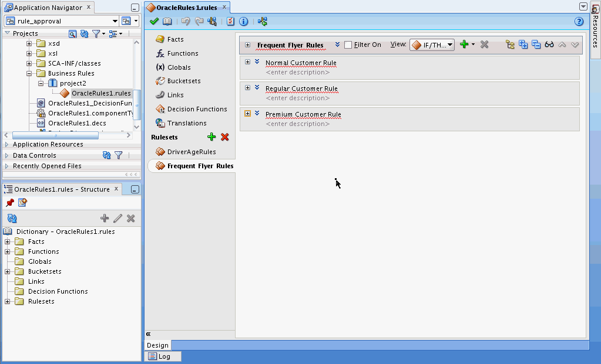Click the refresh icon next to Data Controls
Image resolution: width=601 pixels, height=364 pixels.
point(106,155)
